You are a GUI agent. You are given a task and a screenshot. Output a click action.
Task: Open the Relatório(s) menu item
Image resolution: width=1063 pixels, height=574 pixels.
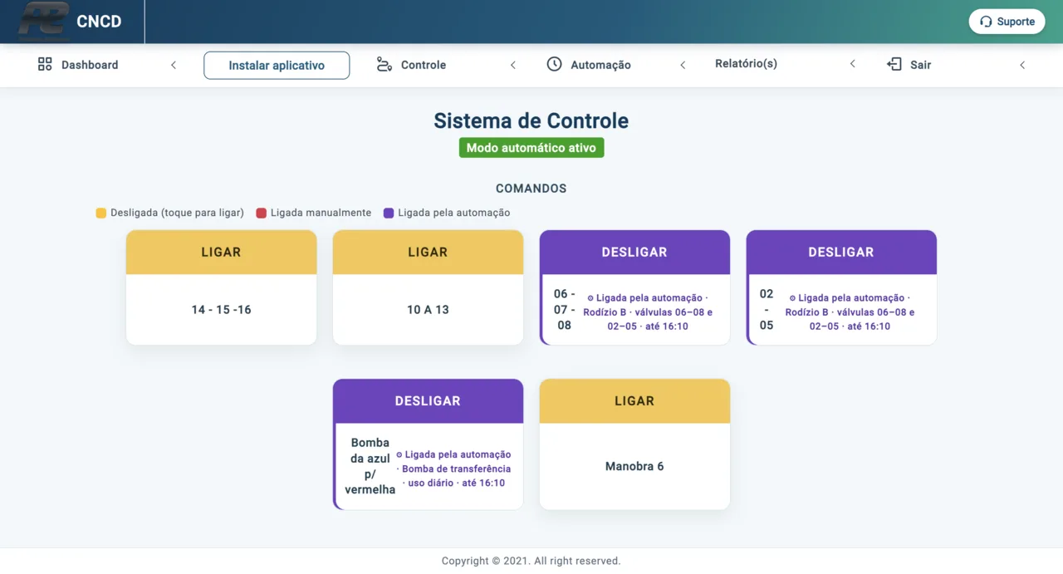[746, 63]
